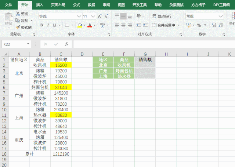Expand the number format 常规 dropdown
Image resolution: width=235 pixels, height=167 pixels.
pos(221,16)
